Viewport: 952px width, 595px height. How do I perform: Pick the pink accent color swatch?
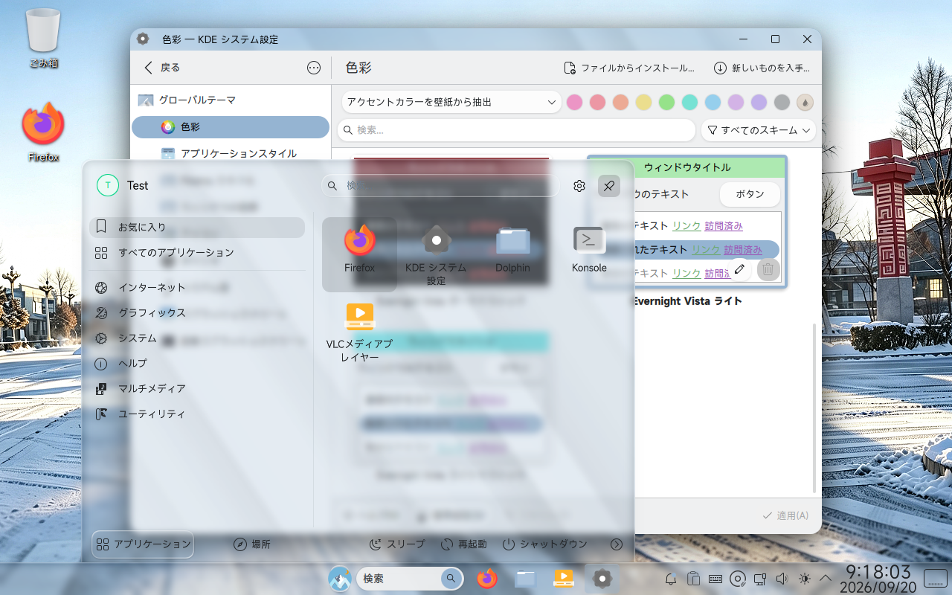[574, 102]
